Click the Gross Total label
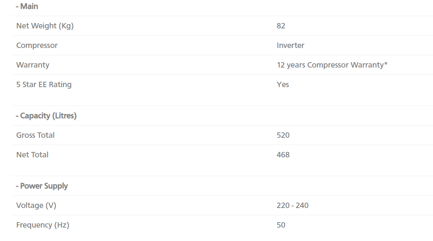Image resolution: width=433 pixels, height=241 pixels. 35,135
